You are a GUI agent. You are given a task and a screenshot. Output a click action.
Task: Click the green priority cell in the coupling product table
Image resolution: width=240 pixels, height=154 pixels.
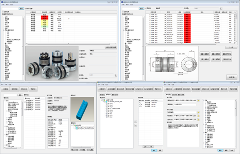click(45, 27)
